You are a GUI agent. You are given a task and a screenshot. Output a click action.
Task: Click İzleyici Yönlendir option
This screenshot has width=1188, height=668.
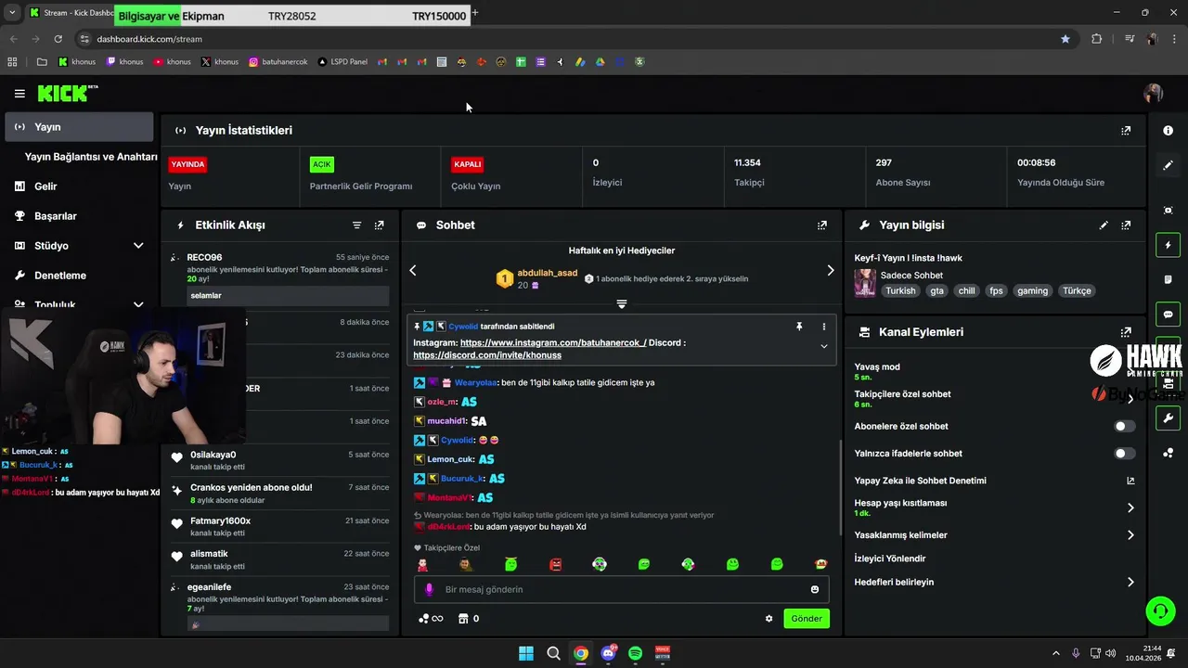click(890, 559)
